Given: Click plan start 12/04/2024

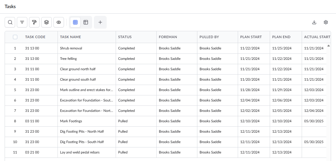Looking at the screenshot, I should point(250,100).
